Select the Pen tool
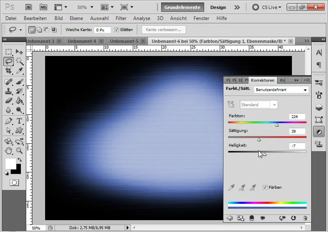 point(9,120)
